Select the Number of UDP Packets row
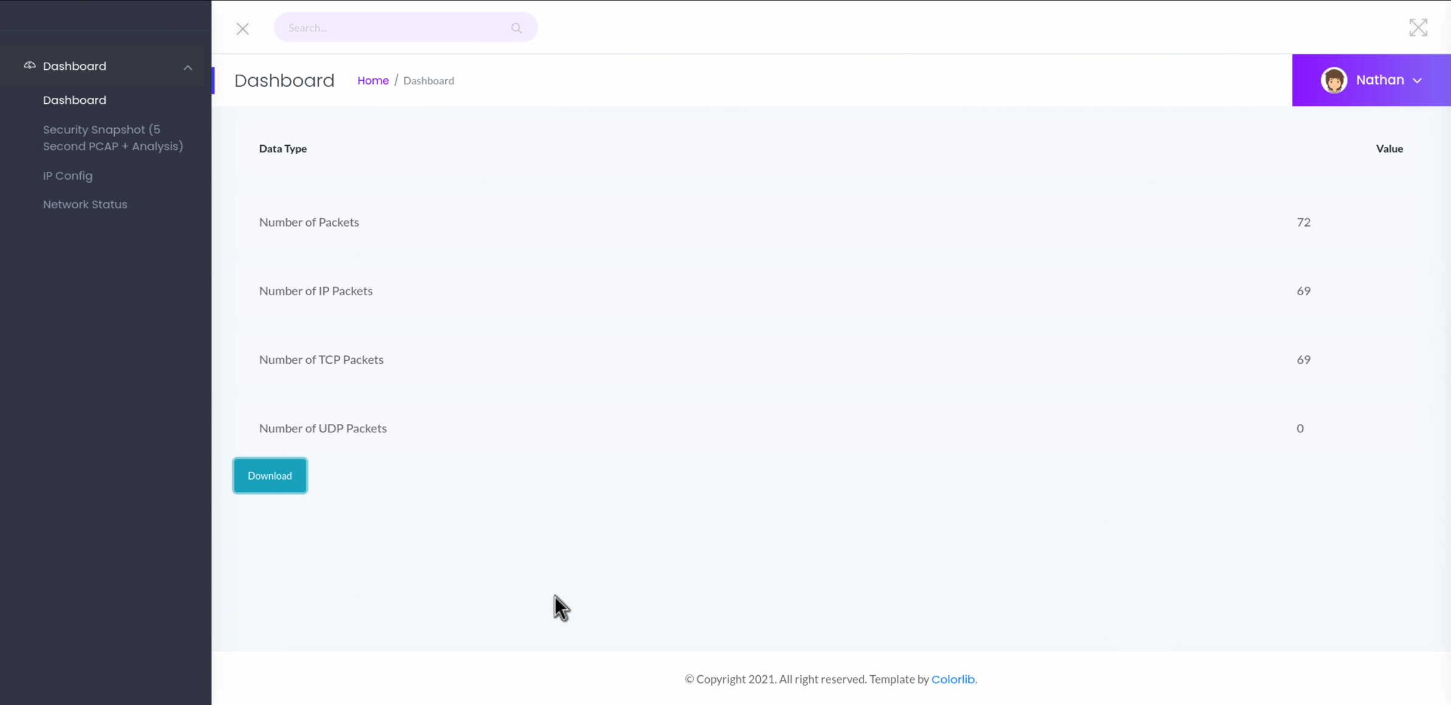The image size is (1451, 705). click(323, 428)
